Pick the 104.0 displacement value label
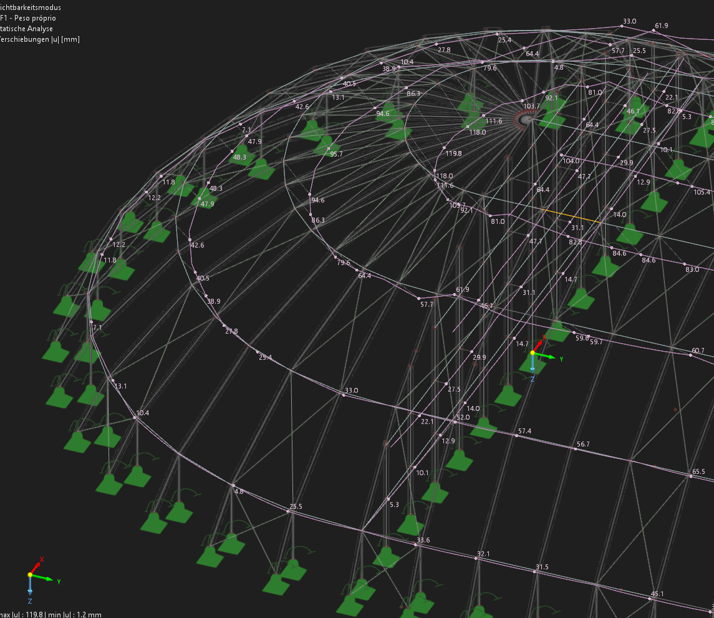 point(571,161)
